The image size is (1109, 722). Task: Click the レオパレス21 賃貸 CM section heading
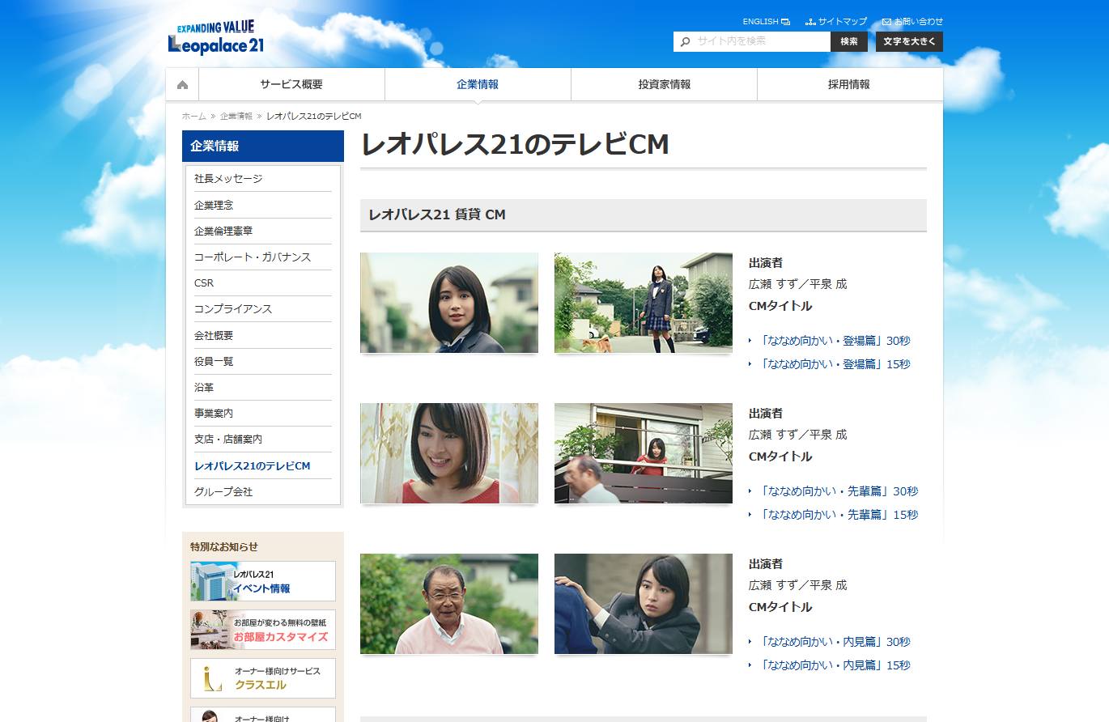click(x=644, y=215)
